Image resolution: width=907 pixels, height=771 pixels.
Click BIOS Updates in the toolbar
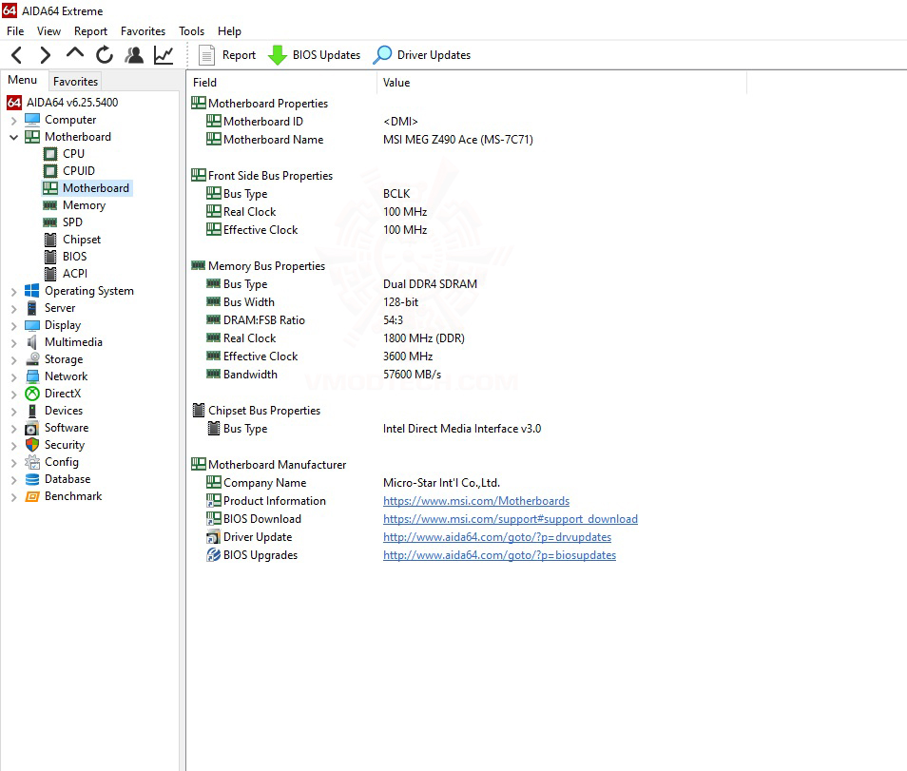(315, 55)
